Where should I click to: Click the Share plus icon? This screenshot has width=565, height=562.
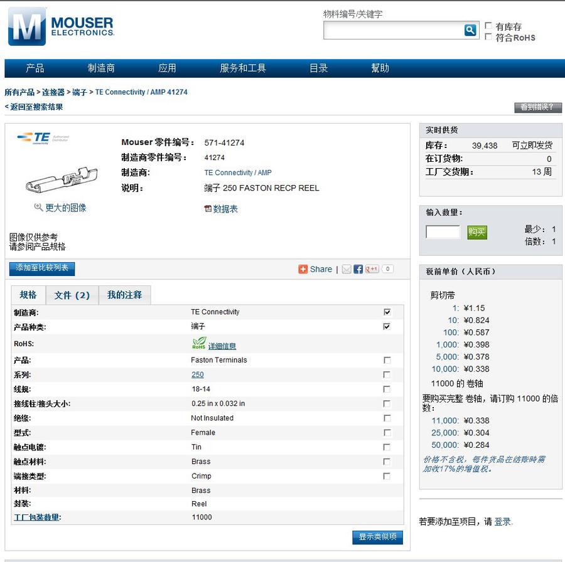pos(303,269)
